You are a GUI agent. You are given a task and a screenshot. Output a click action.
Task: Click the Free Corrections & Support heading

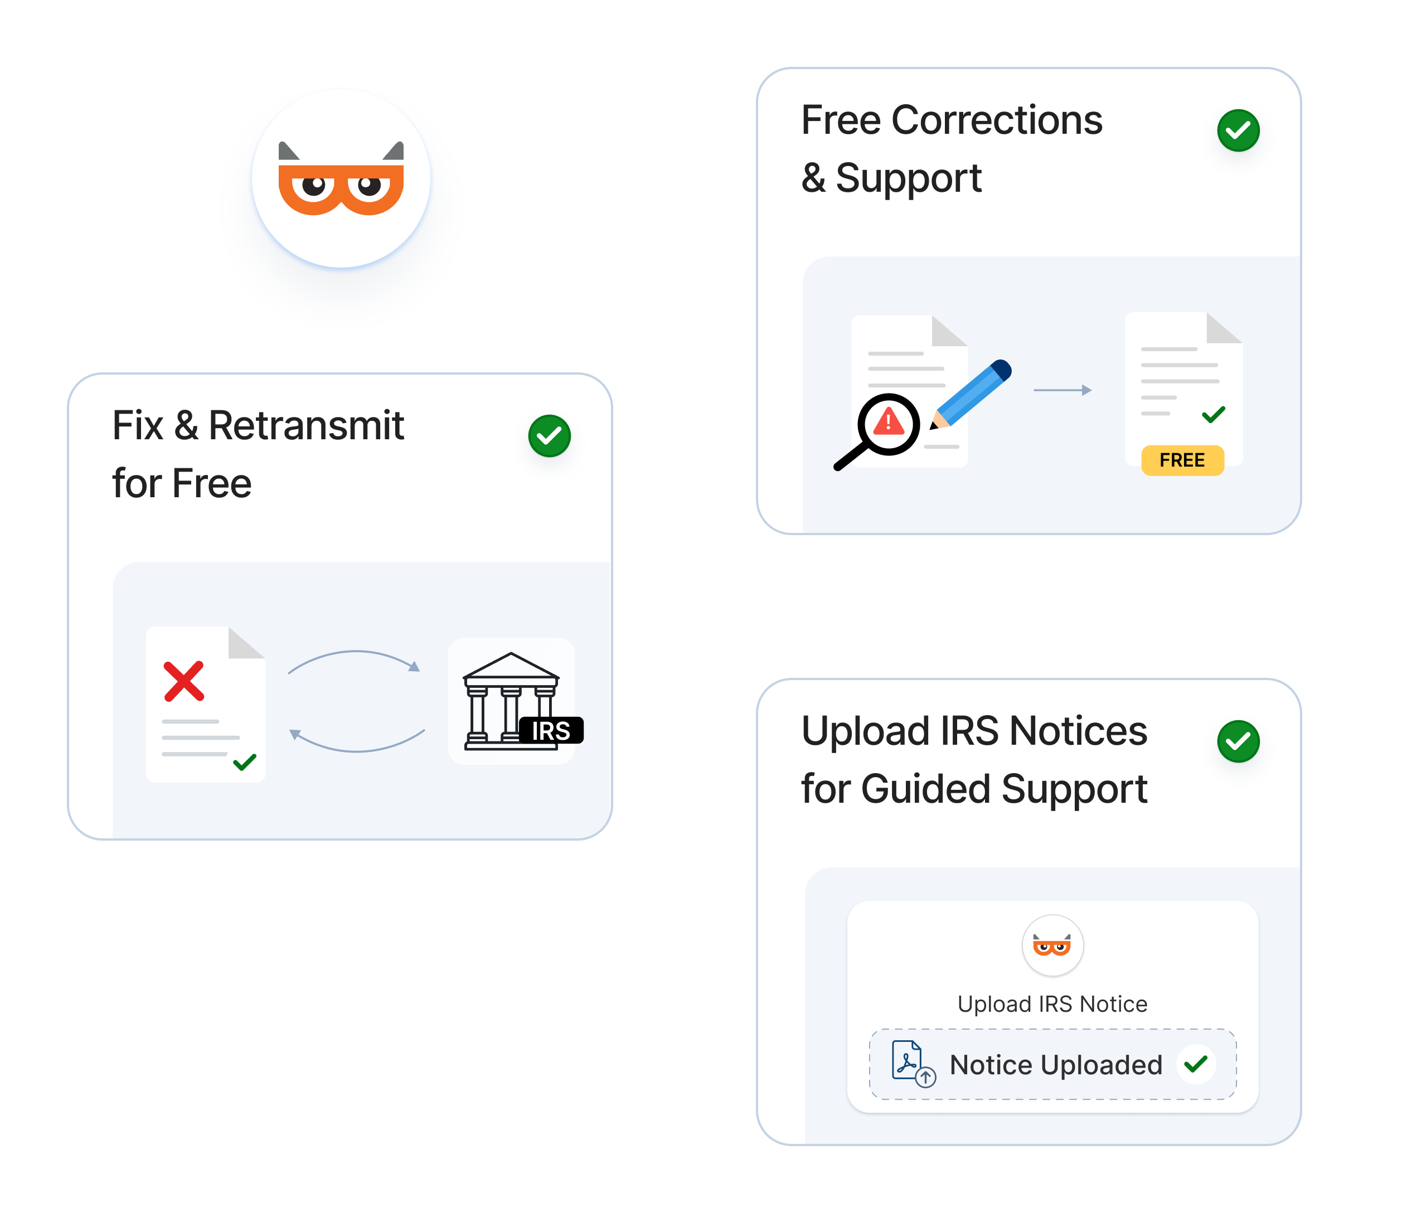coord(950,148)
